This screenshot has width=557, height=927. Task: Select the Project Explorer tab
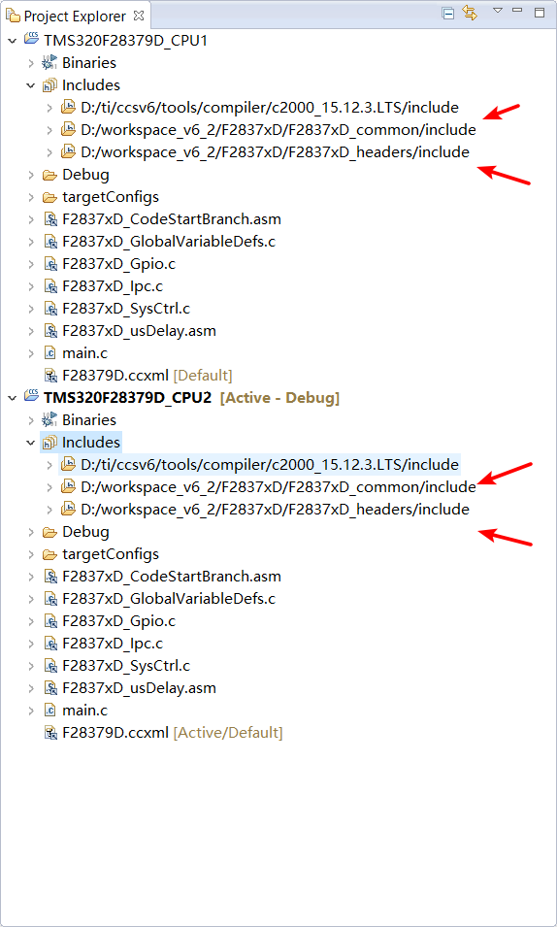point(67,16)
